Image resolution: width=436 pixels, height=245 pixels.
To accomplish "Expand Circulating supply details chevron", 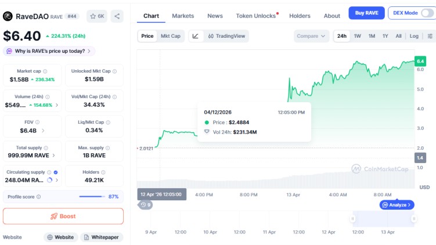I will (57, 180).
